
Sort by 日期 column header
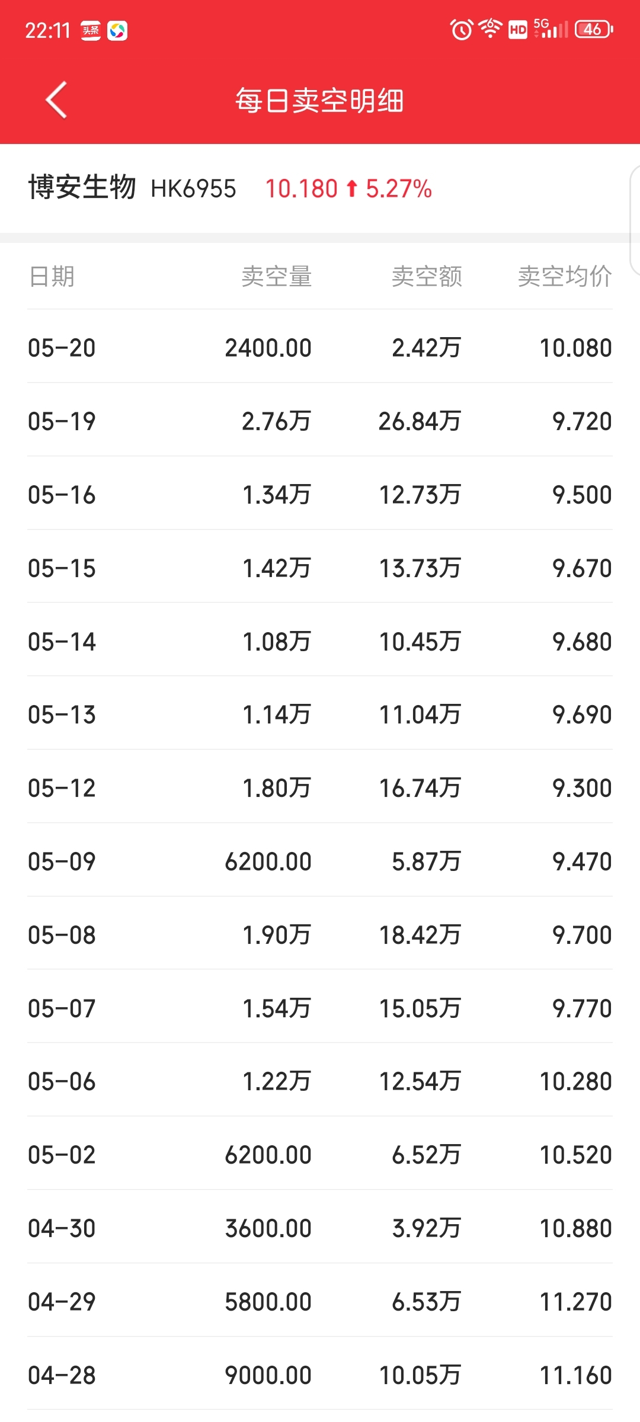click(52, 276)
